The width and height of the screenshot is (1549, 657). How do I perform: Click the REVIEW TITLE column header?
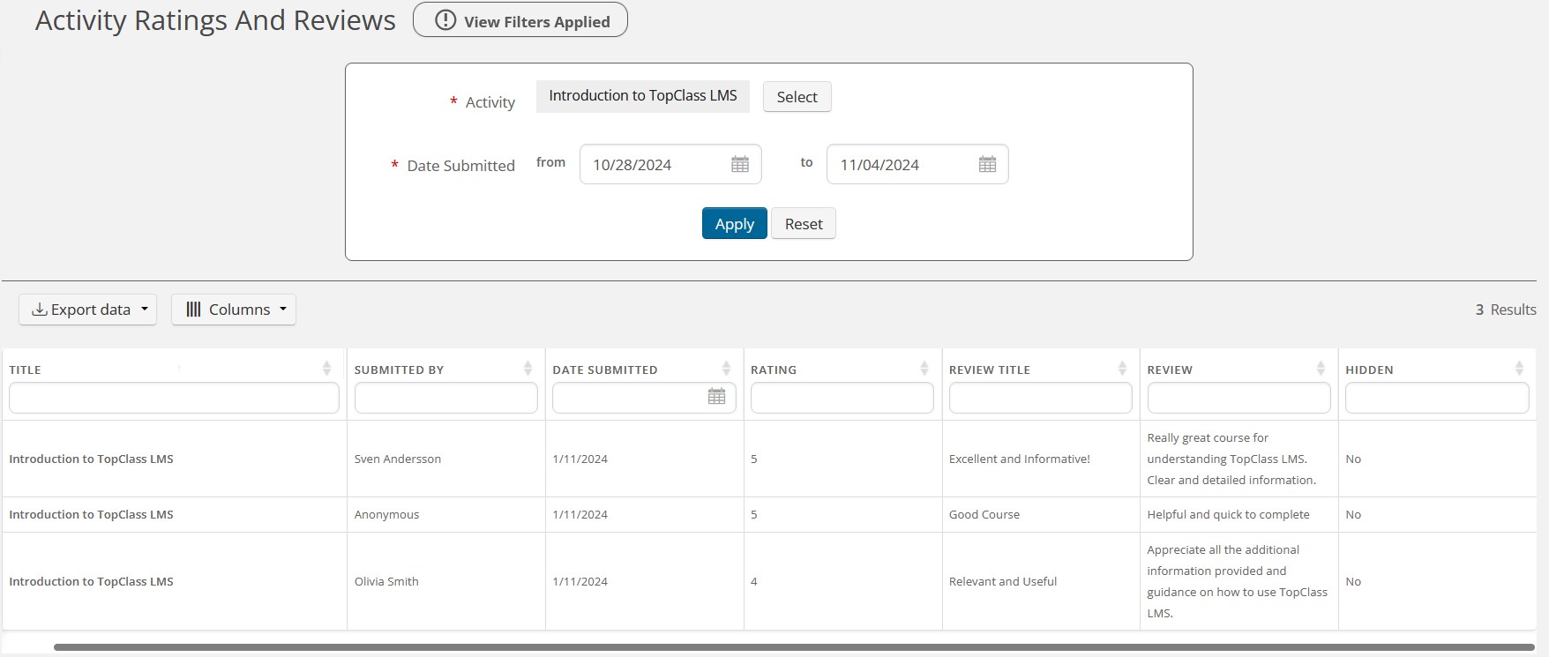tap(990, 370)
